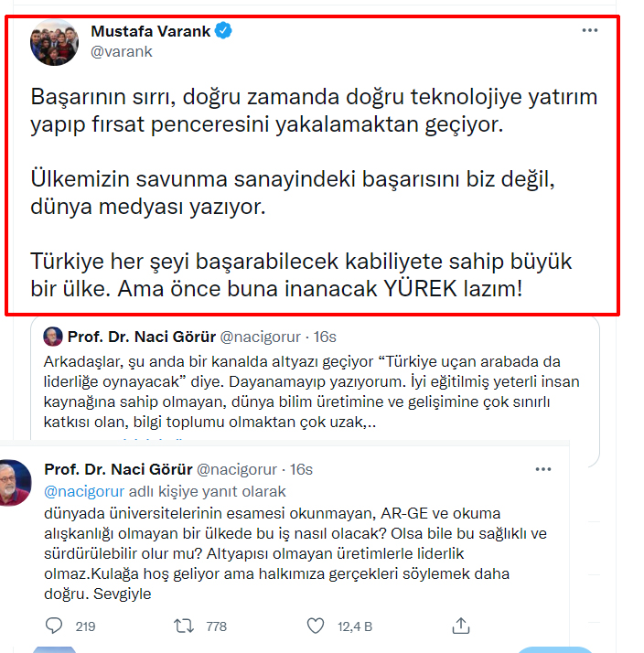Click the 16s timestamp in the quoted tweet
The width and height of the screenshot is (644, 653).
[325, 337]
